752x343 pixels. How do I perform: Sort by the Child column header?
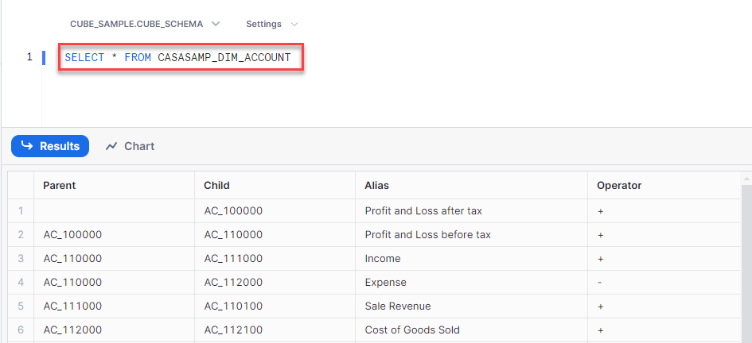pos(216,185)
